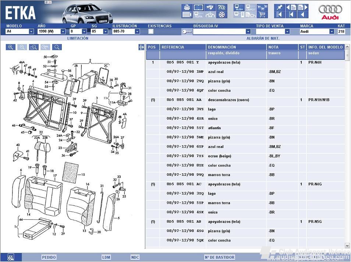
Task: Click the parts list scroll-down arrow
Action: tap(347, 245)
